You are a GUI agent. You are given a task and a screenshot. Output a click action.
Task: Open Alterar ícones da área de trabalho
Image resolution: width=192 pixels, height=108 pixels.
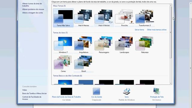tap(32, 5)
